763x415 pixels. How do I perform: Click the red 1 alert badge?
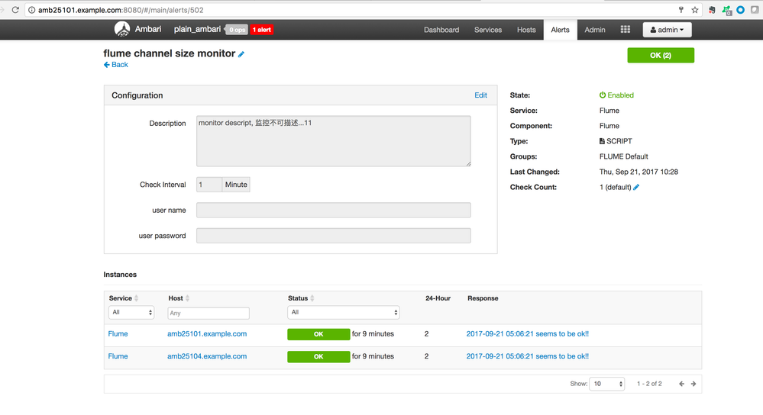pos(262,30)
